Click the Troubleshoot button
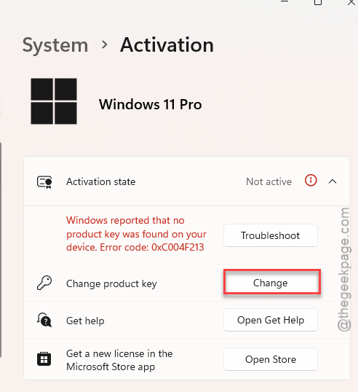The image size is (358, 392). (271, 235)
